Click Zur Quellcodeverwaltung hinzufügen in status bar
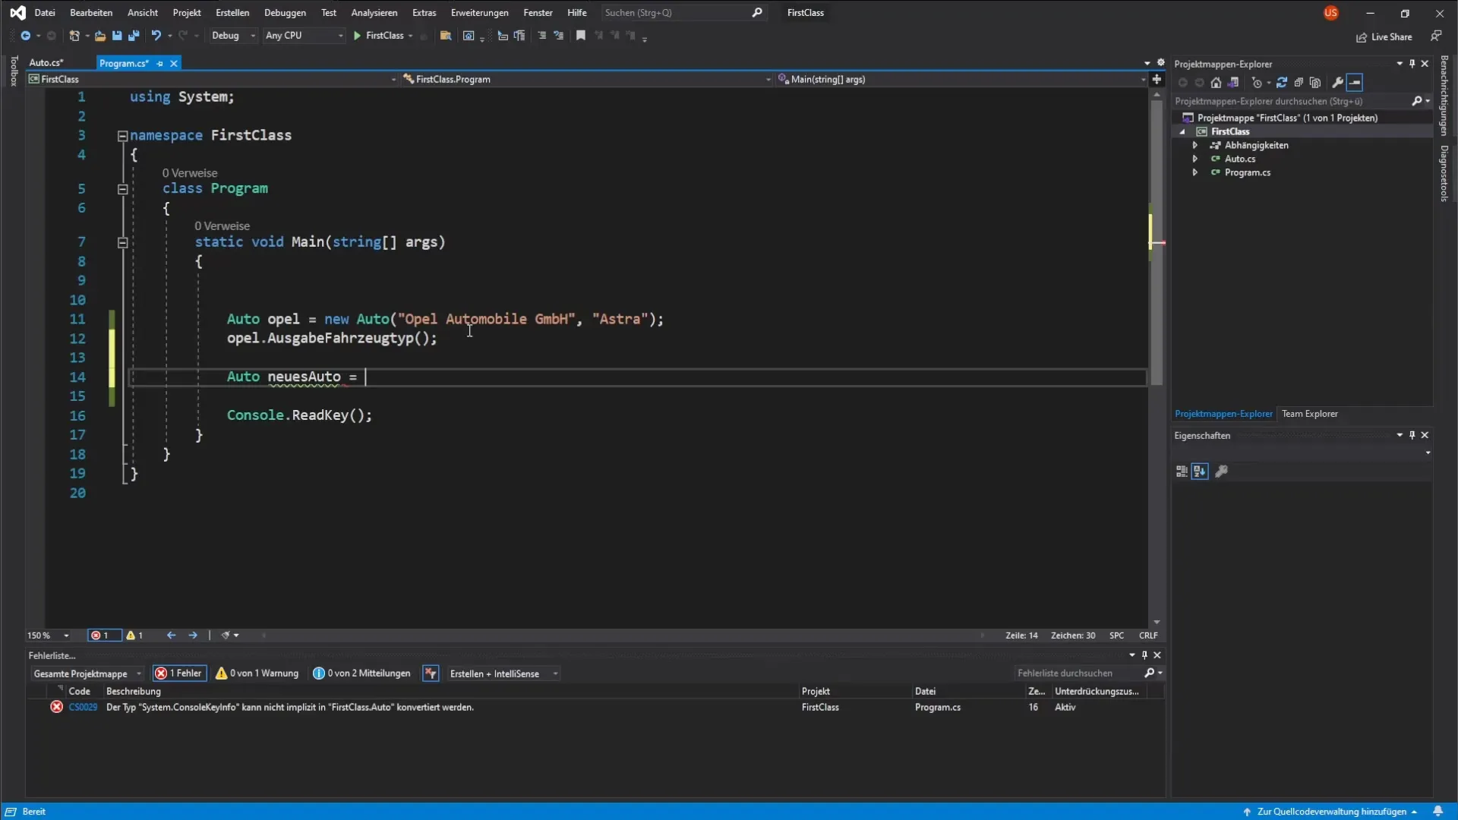The height and width of the screenshot is (820, 1458). click(1331, 812)
